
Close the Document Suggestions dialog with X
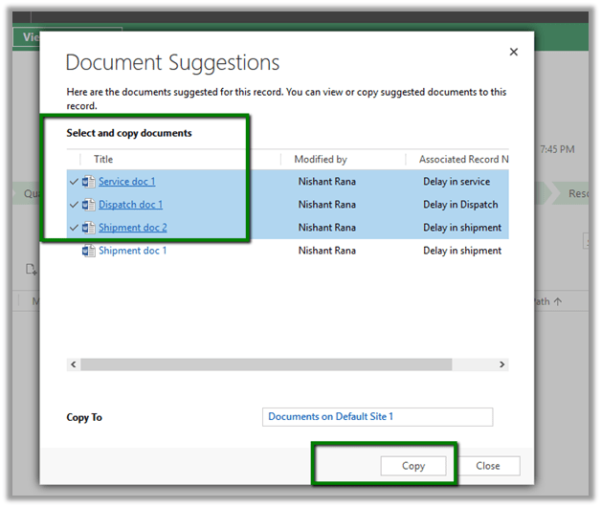coord(513,53)
